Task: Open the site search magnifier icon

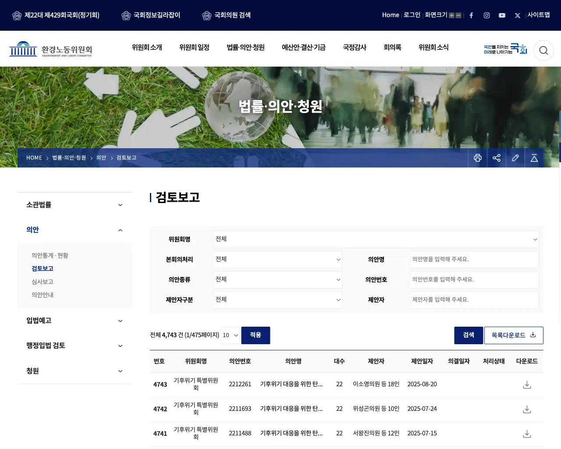Action: 543,50
